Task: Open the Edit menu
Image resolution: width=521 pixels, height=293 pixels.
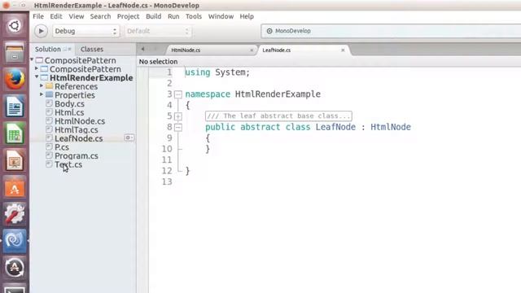Action: pyautogui.click(x=56, y=16)
